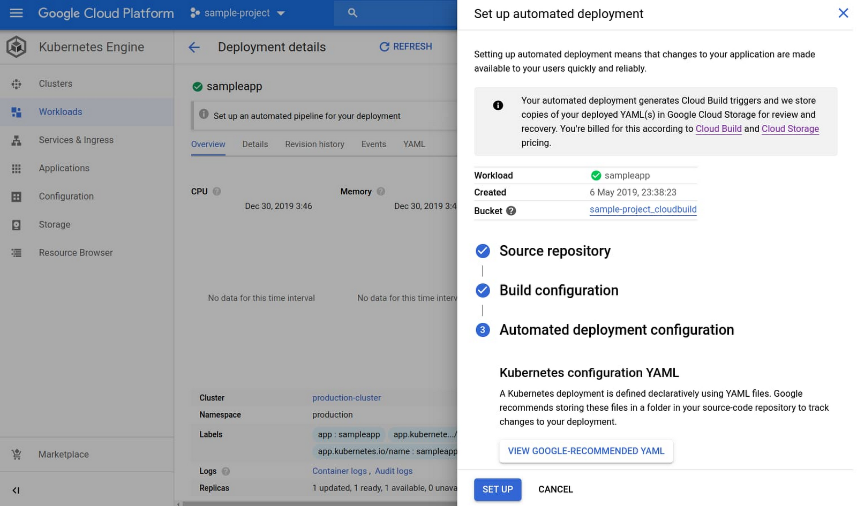The height and width of the screenshot is (506, 857).
Task: Click the 'app : sampleapp' label chip
Action: (349, 434)
